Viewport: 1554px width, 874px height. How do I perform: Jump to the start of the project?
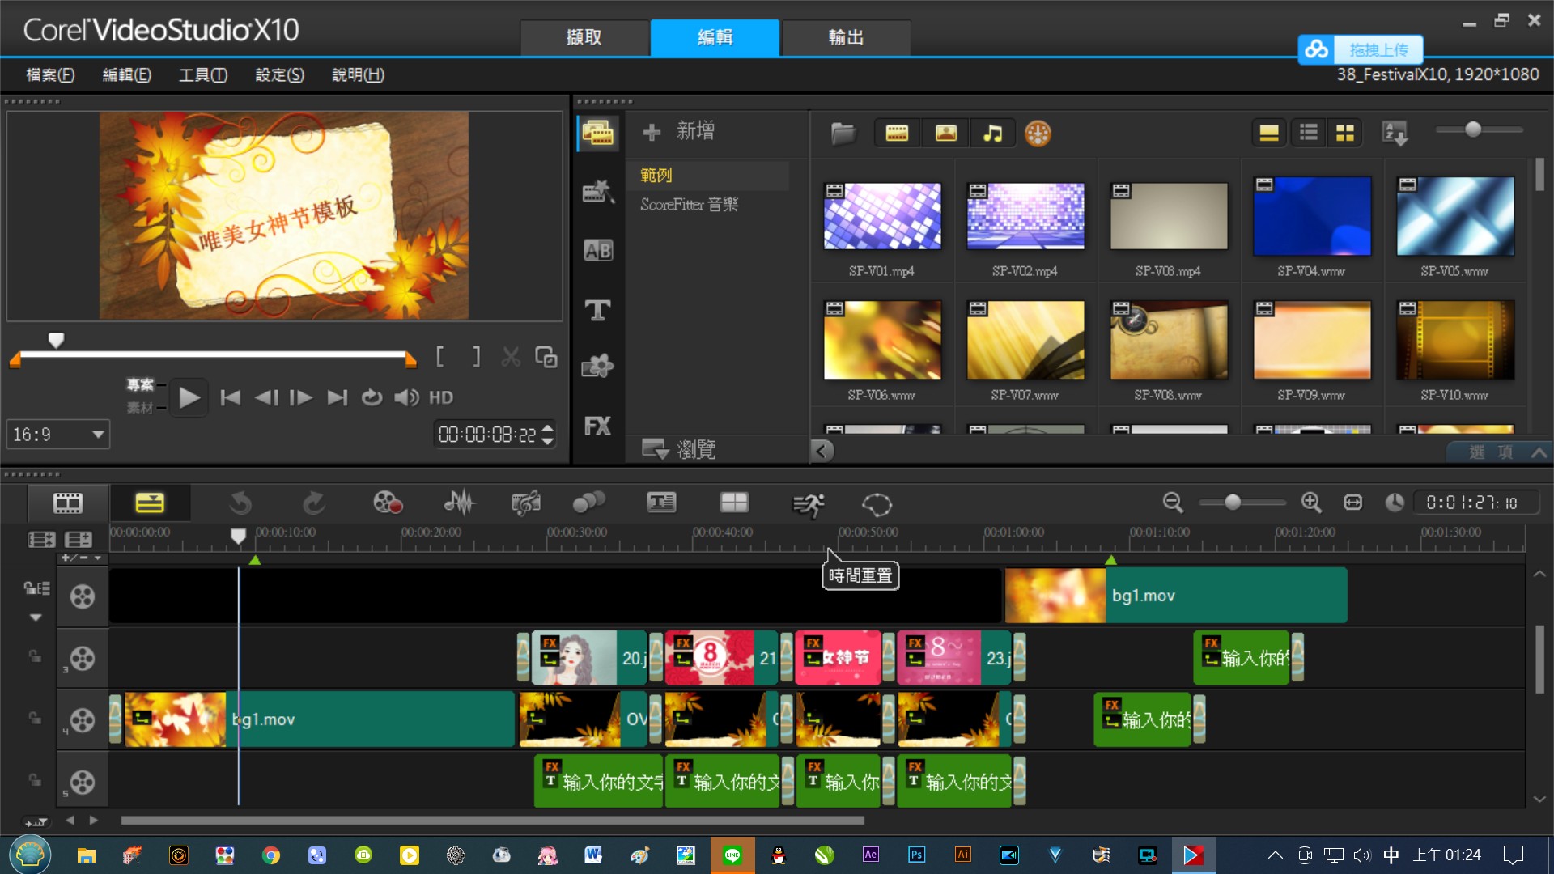click(230, 397)
